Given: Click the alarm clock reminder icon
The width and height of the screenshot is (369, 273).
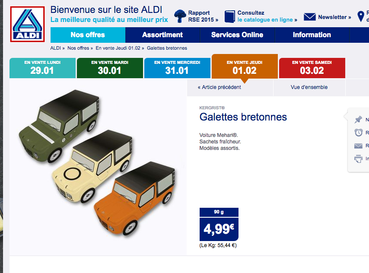Looking at the screenshot, I should click(358, 133).
